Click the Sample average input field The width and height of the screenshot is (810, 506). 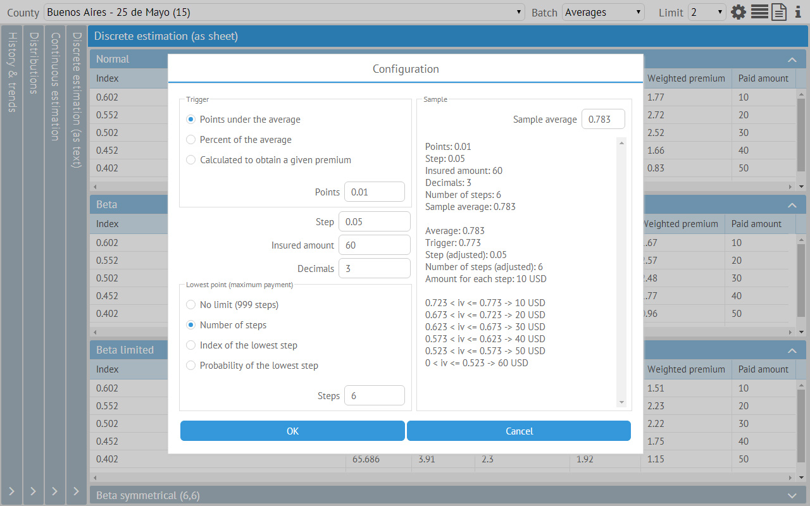pyautogui.click(x=603, y=119)
